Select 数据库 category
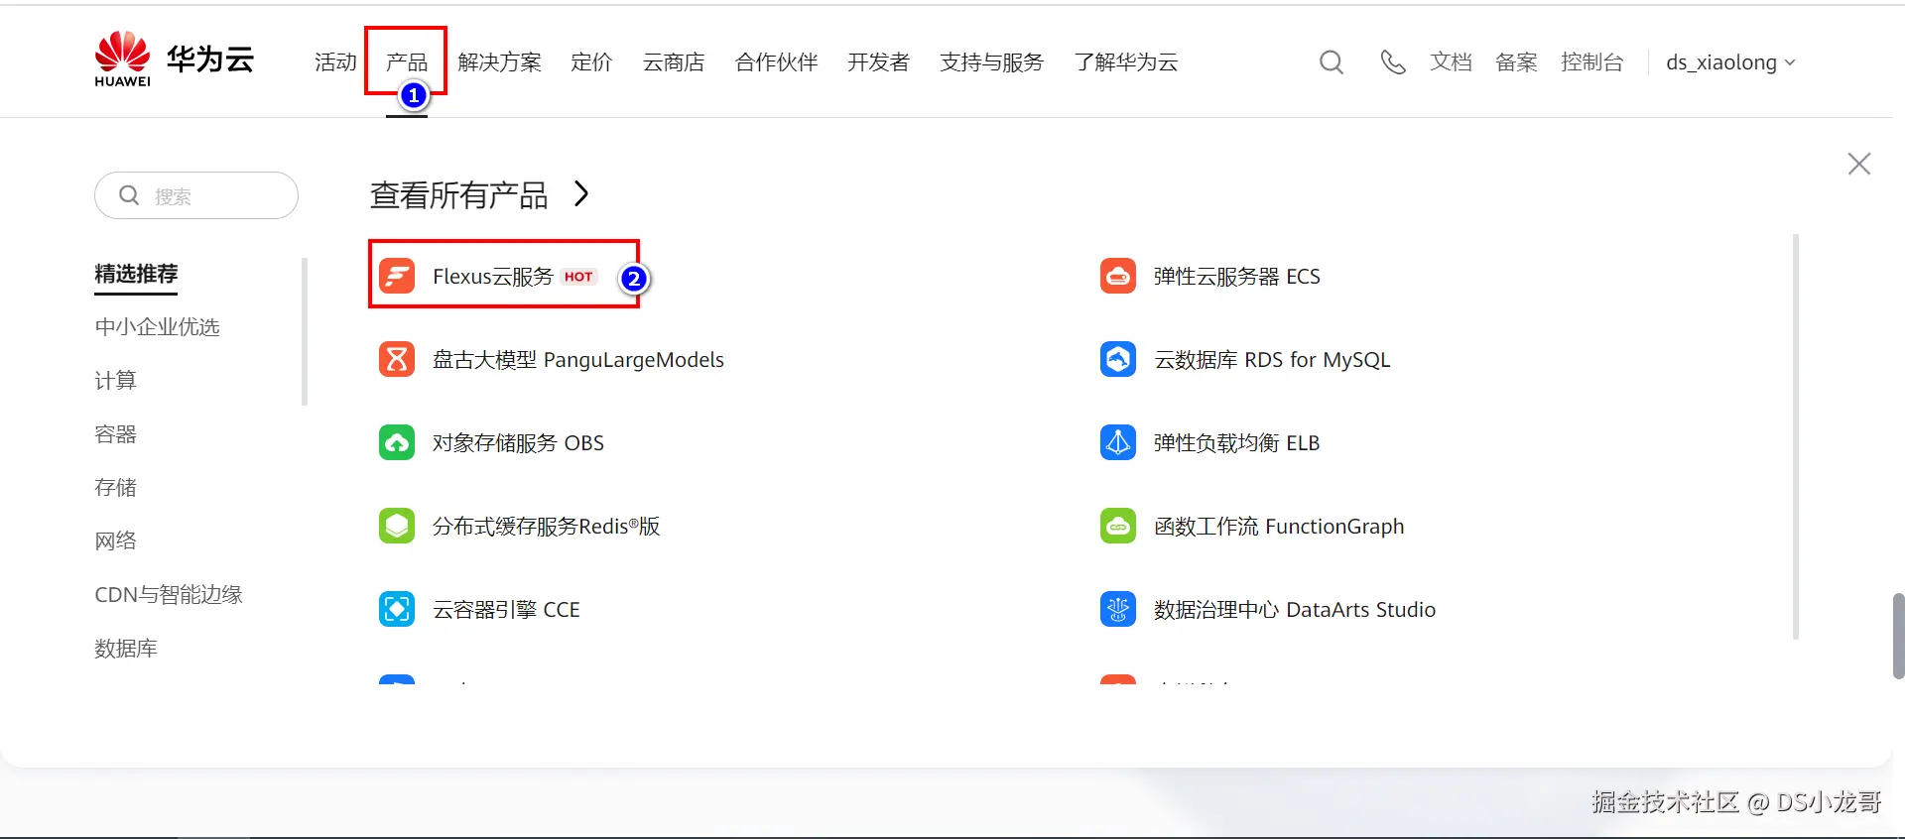Viewport: 1905px width, 839px height. pos(126,649)
